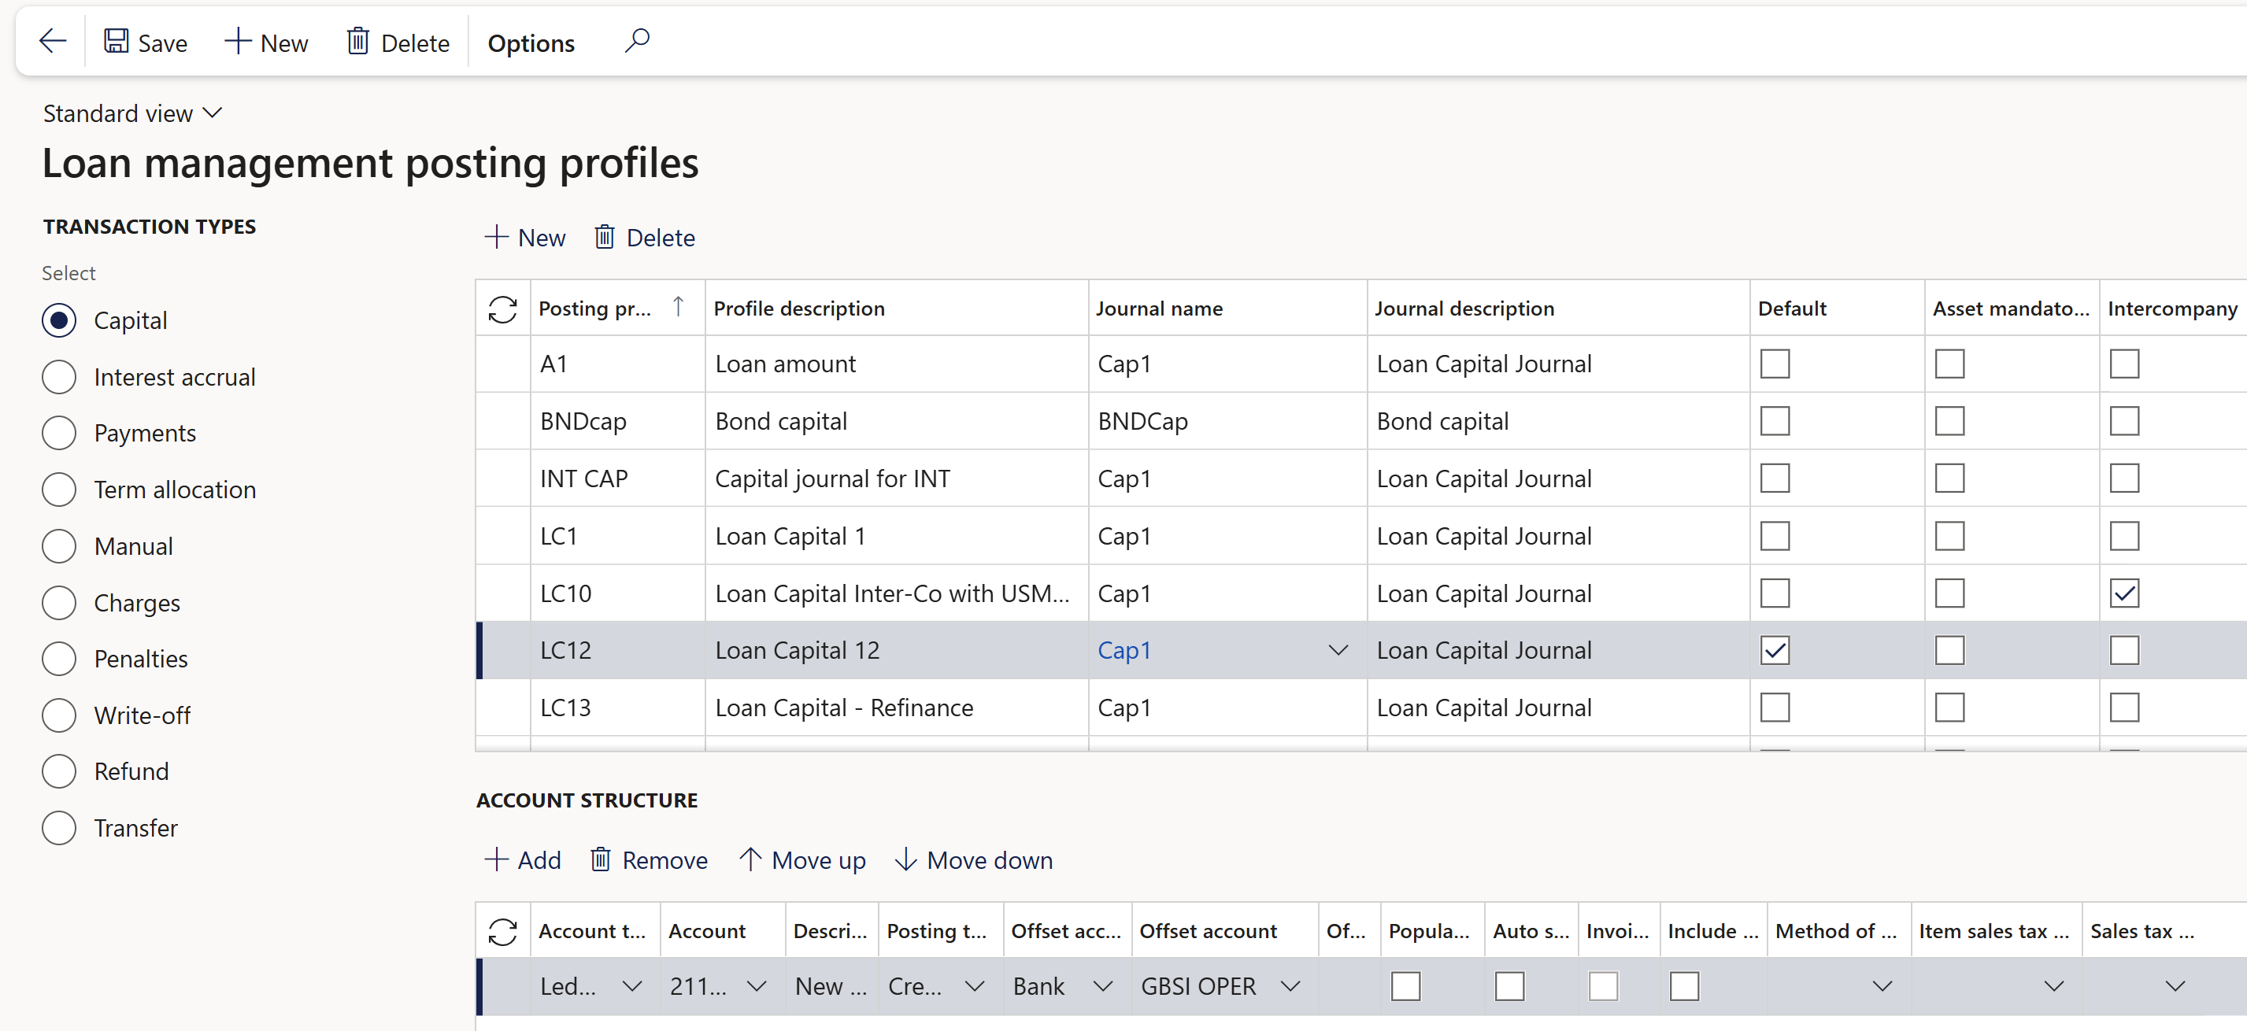2247x1031 pixels.
Task: Select the Interest accrual transaction type
Action: coord(59,377)
